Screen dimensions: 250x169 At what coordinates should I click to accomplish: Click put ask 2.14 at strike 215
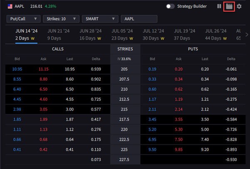(x=178, y=109)
